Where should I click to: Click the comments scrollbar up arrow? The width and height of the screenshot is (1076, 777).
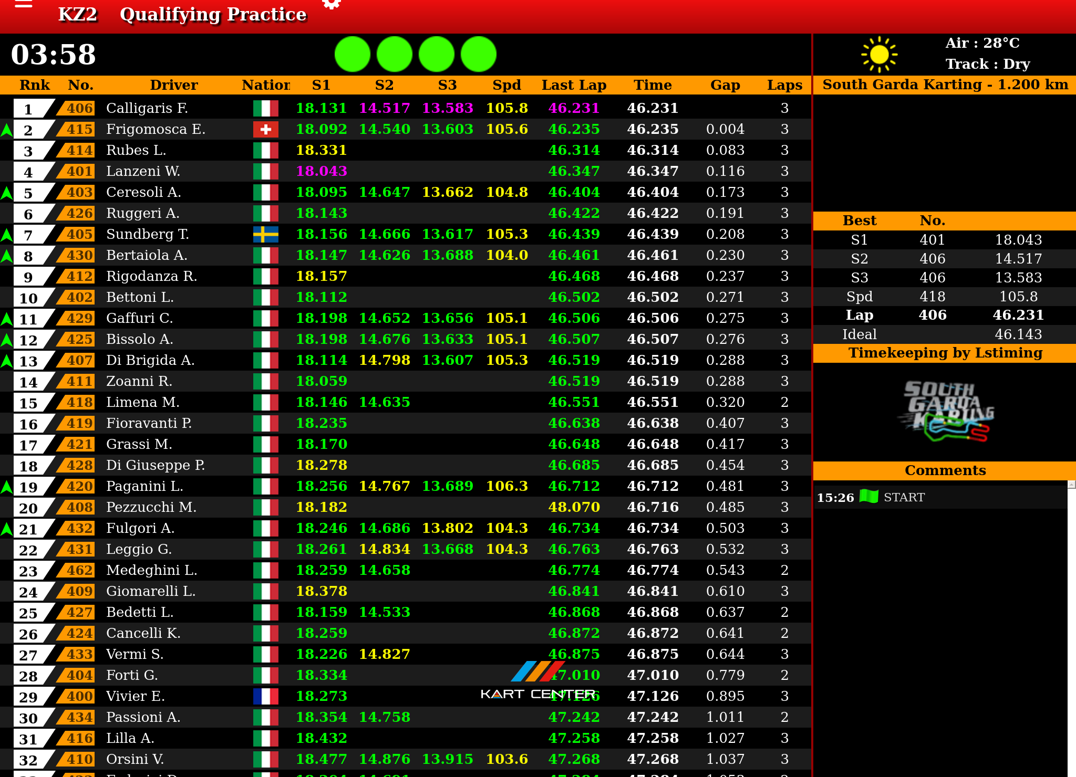click(x=1071, y=485)
